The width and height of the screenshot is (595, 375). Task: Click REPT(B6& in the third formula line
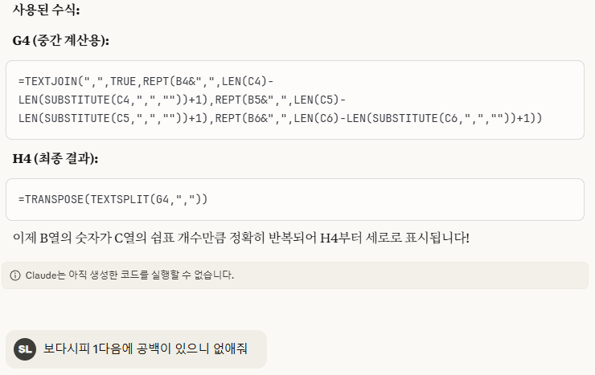pyautogui.click(x=242, y=118)
